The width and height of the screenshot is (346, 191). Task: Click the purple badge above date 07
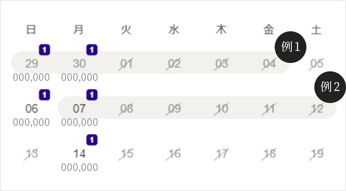pos(92,95)
